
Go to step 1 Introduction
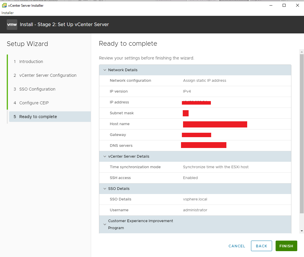pos(31,62)
